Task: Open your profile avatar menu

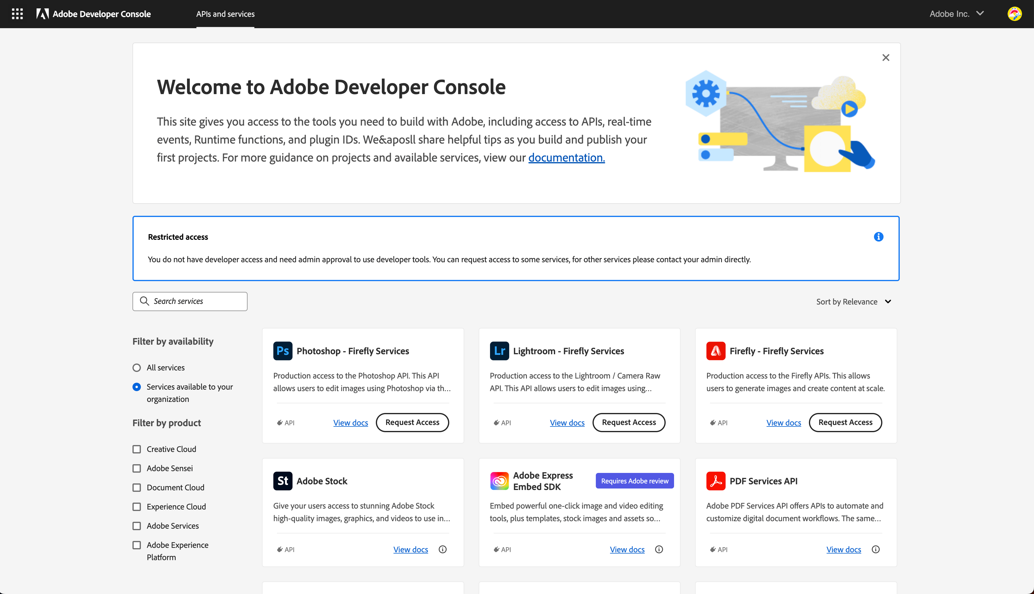Action: (1015, 13)
